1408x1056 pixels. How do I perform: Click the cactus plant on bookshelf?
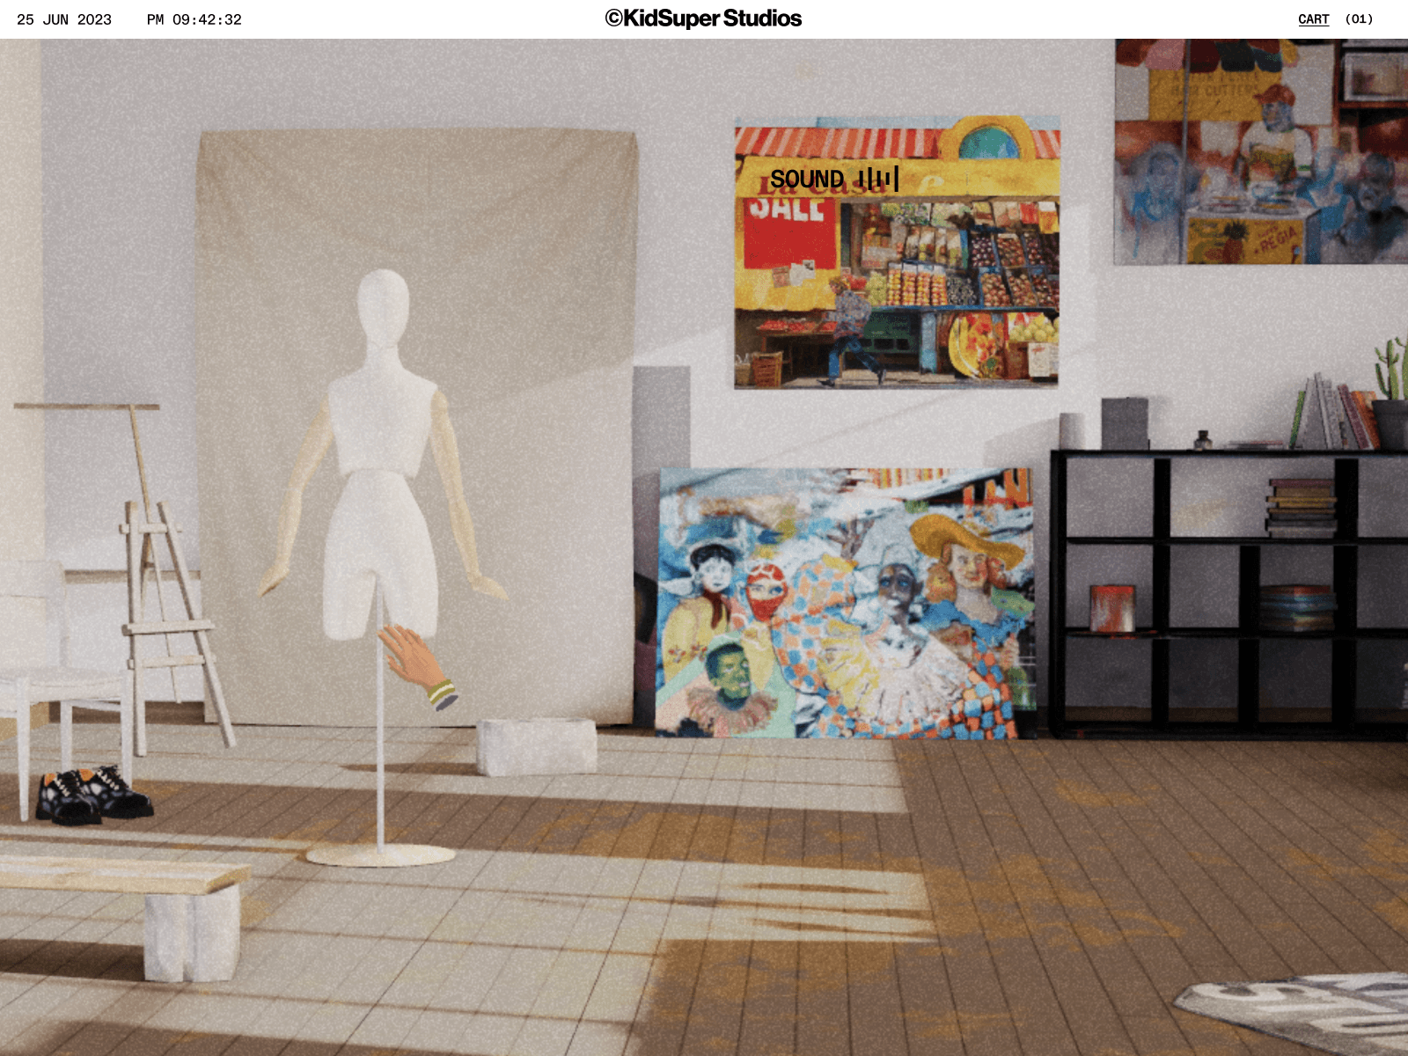coord(1391,393)
